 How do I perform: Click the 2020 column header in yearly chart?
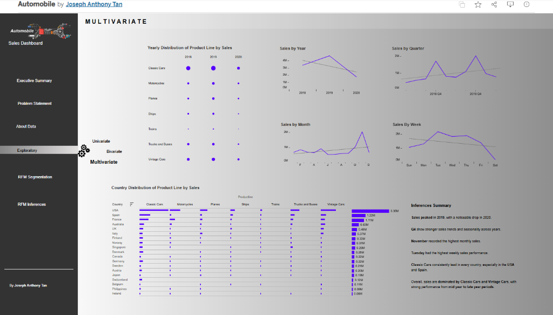tap(238, 57)
